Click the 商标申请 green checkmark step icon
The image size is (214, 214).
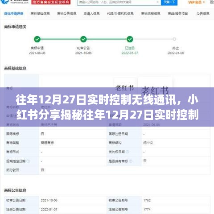click(37, 39)
